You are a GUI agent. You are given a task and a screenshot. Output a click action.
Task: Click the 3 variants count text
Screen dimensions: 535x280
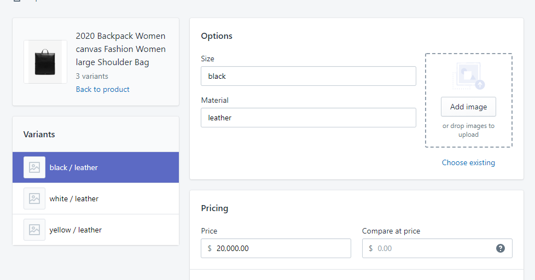click(92, 76)
